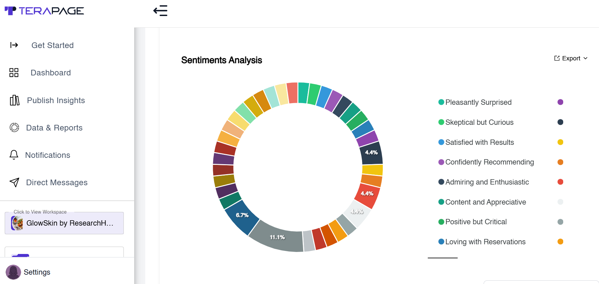Click the Dashboard grid icon

[14, 73]
